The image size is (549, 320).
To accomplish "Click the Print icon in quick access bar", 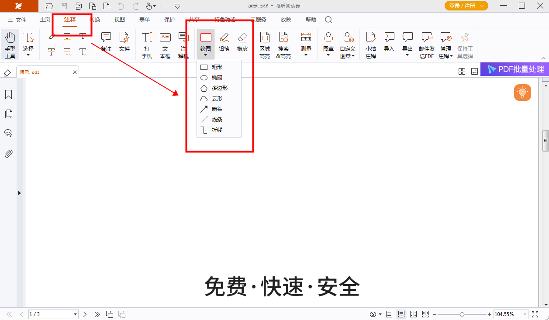I will pos(78,6).
